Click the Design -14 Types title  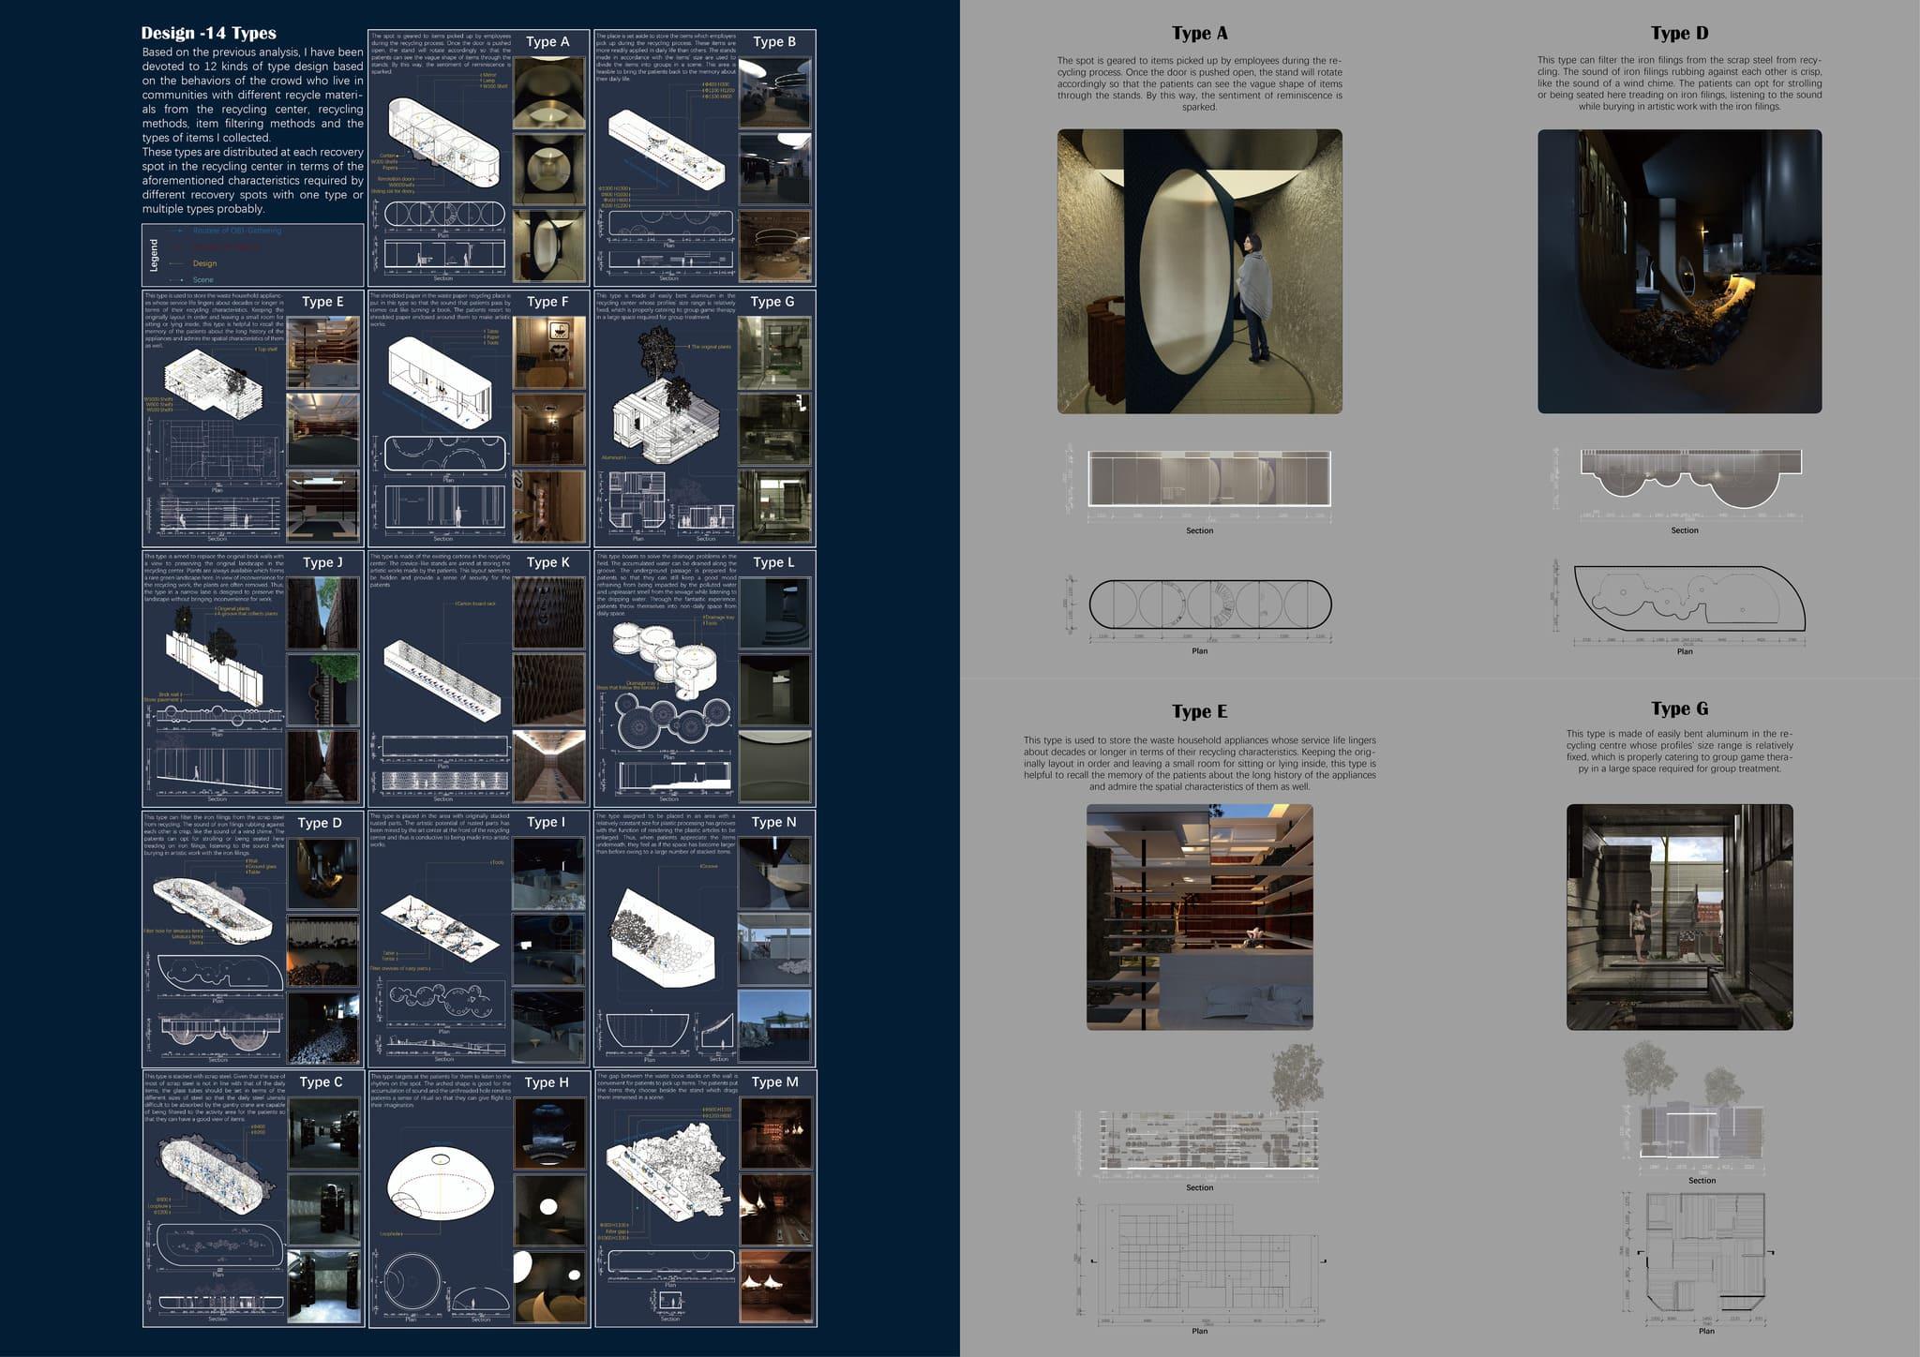(208, 33)
